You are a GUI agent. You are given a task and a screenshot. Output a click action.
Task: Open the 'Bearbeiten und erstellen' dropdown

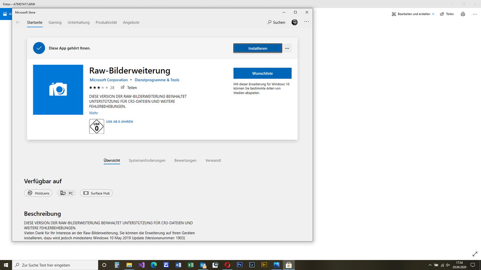click(412, 14)
